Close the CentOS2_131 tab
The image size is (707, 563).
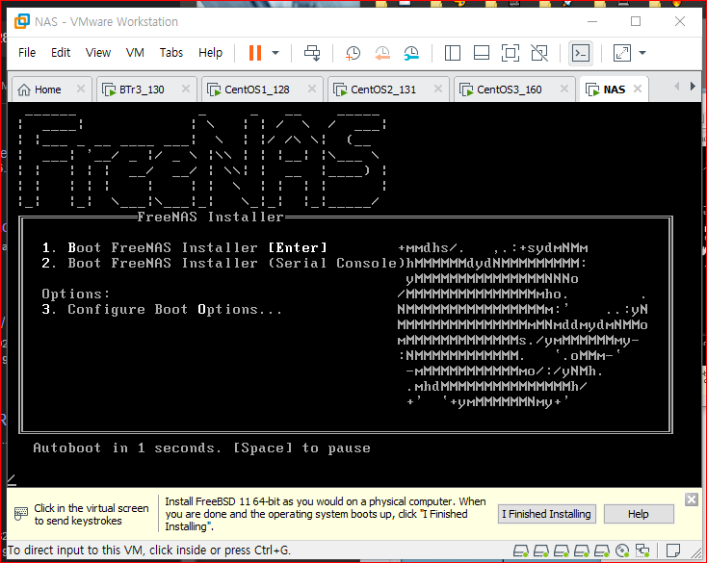point(438,89)
